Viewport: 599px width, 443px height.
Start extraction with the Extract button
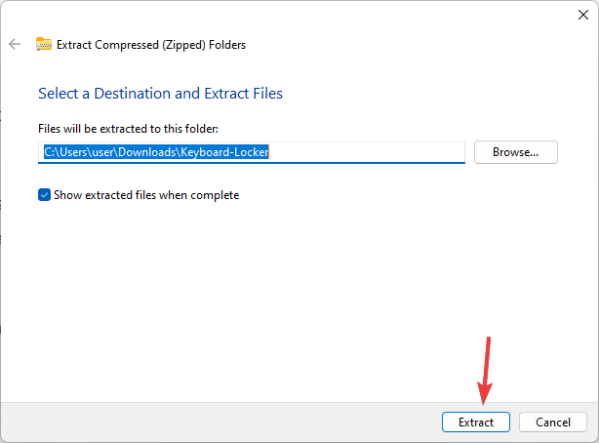pyautogui.click(x=475, y=423)
